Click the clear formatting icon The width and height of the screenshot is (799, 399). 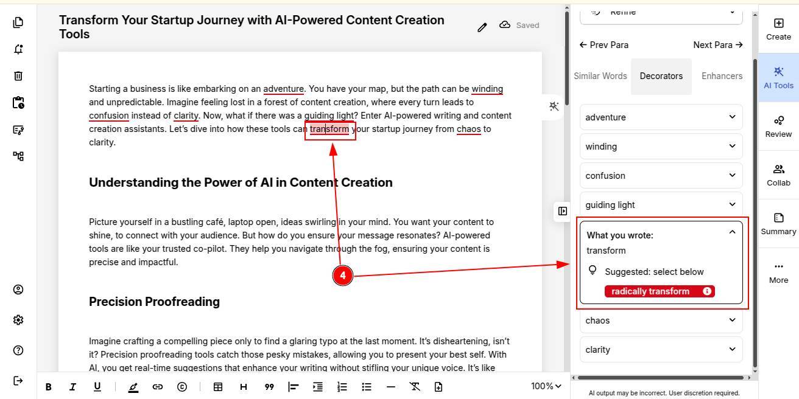tap(415, 387)
